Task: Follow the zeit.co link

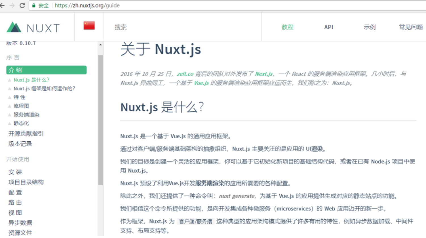Action: (185, 74)
